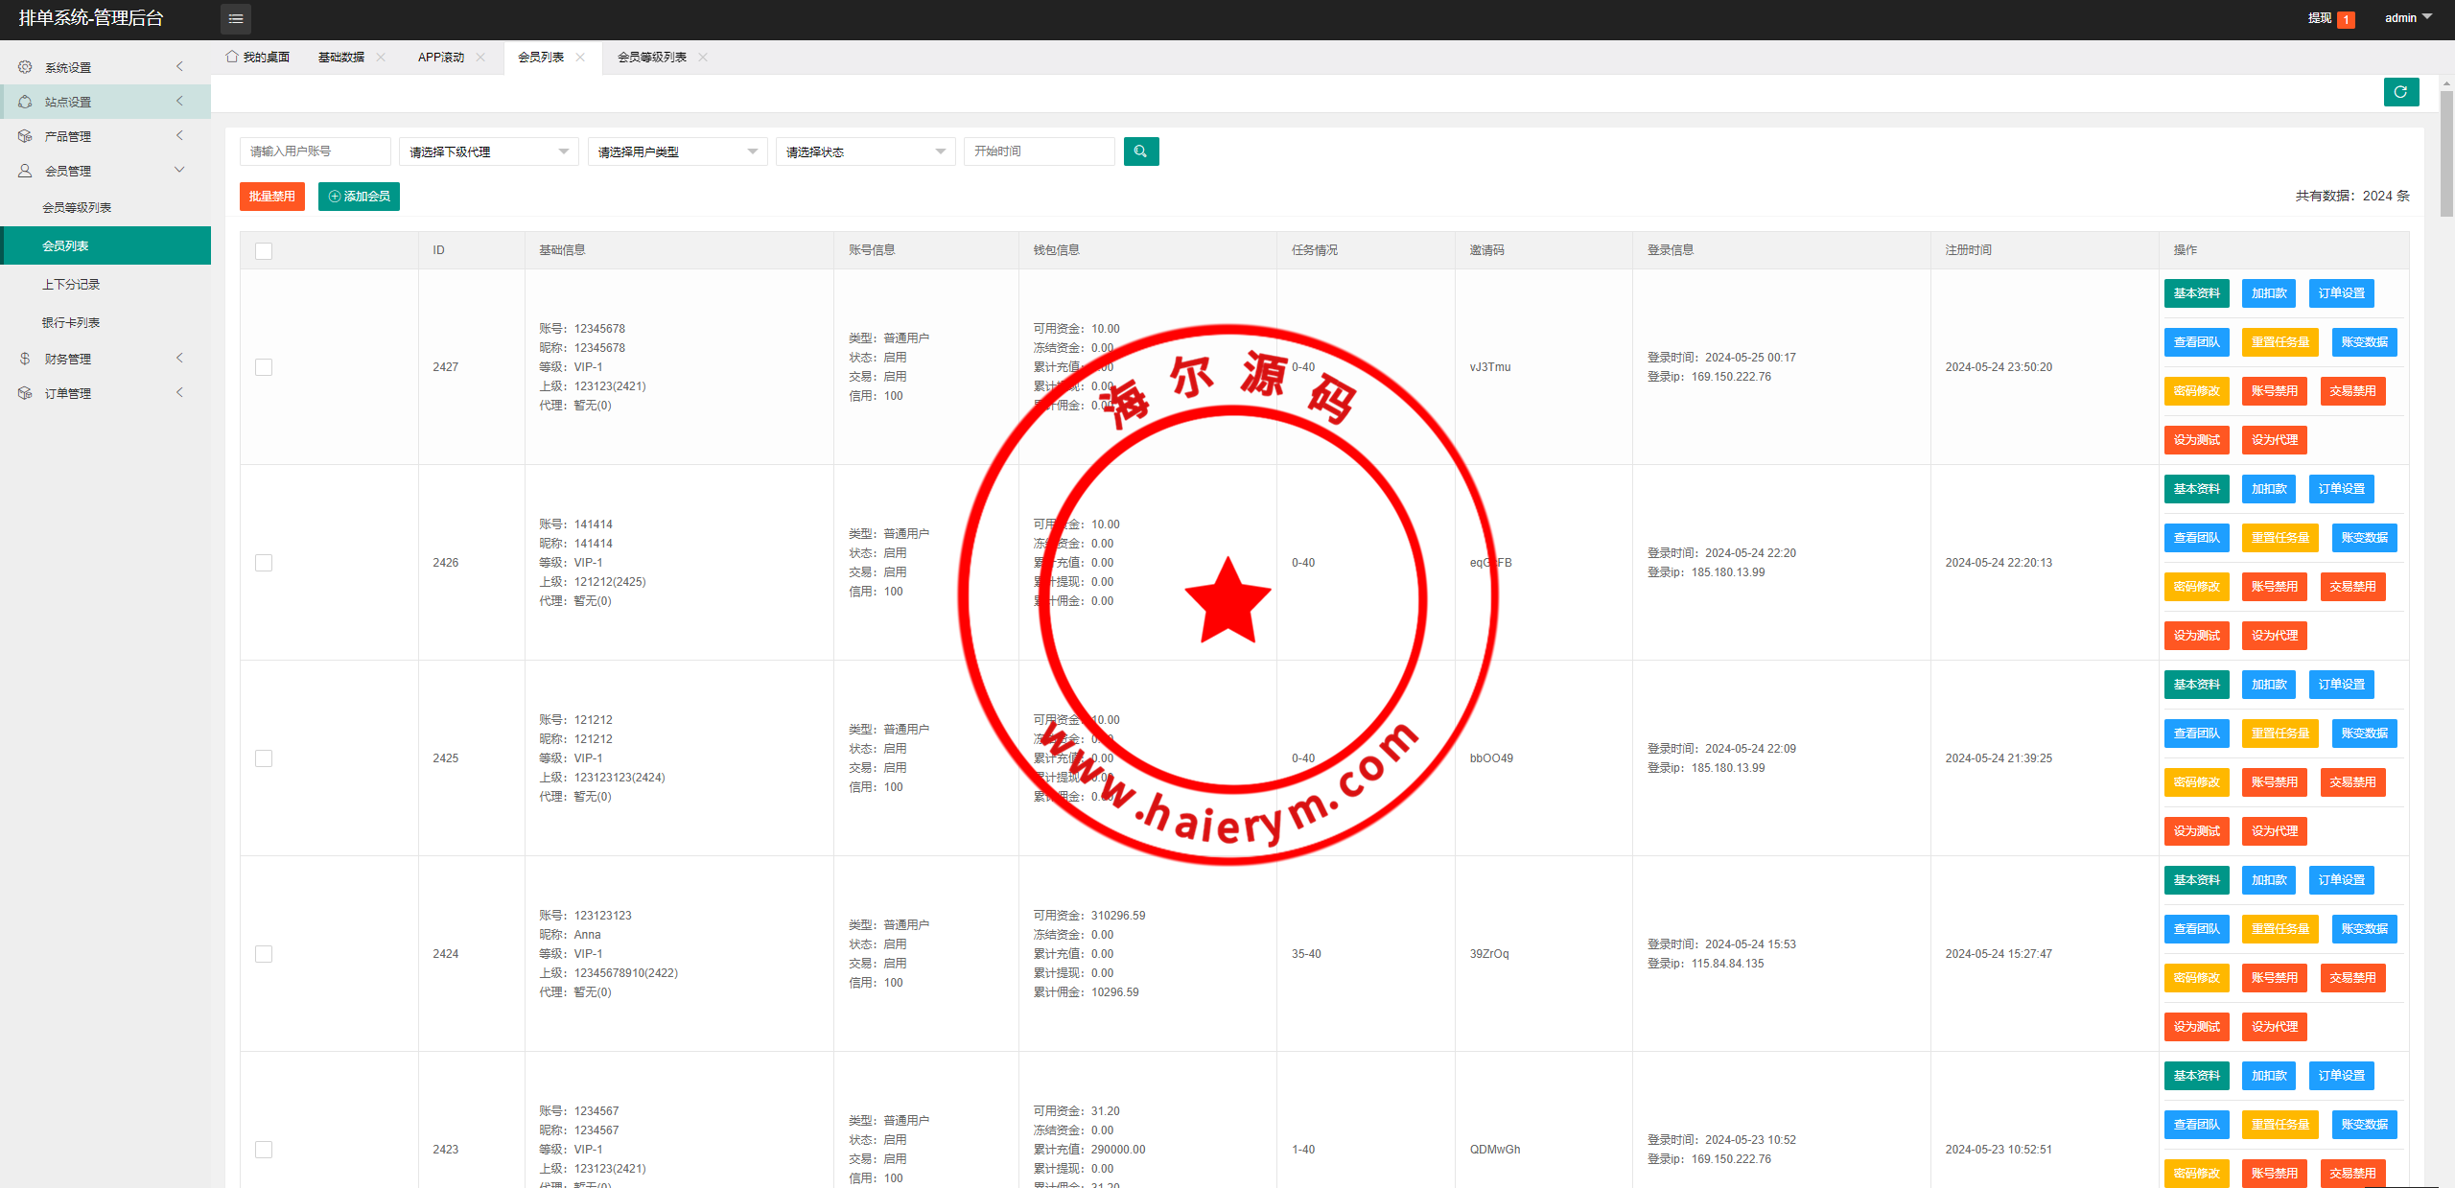Click the red 批量禁用 button
This screenshot has width=2455, height=1188.
pyautogui.click(x=272, y=197)
